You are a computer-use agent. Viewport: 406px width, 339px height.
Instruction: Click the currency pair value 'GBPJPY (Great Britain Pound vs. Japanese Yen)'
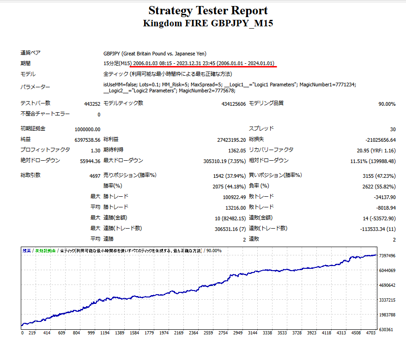155,54
